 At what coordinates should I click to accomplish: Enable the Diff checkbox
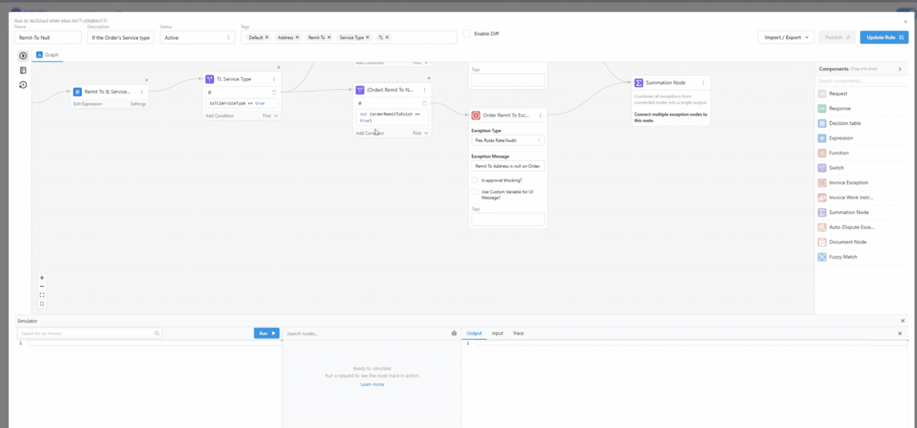pos(466,34)
